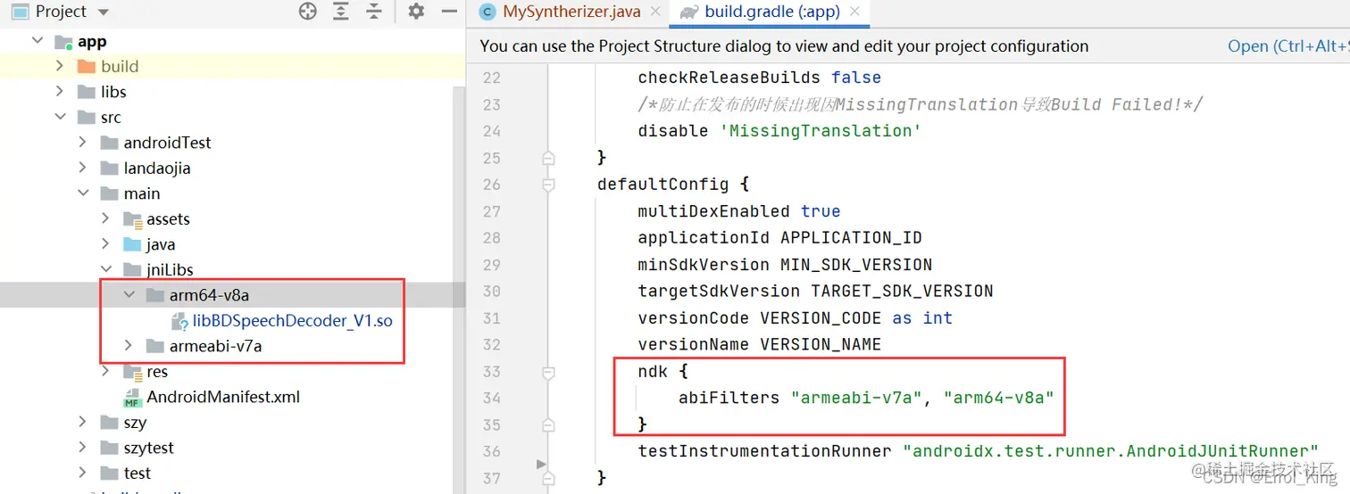The height and width of the screenshot is (494, 1350).
Task: Click the Expand All icon in Project toolbar
Action: [x=341, y=12]
